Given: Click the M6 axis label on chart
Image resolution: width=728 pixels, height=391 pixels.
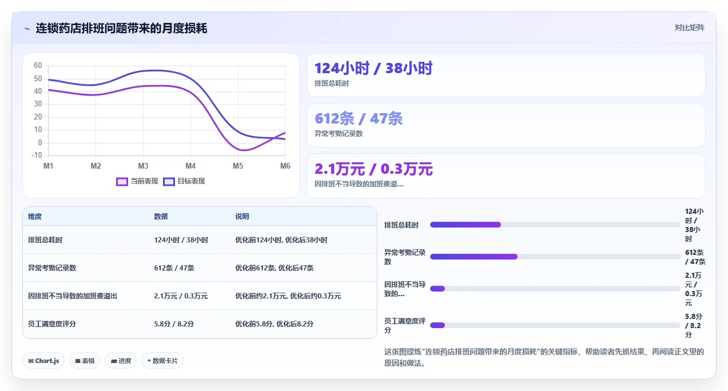Looking at the screenshot, I should pyautogui.click(x=285, y=166).
